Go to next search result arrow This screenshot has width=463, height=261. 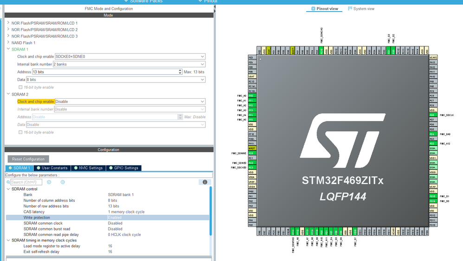click(x=63, y=182)
